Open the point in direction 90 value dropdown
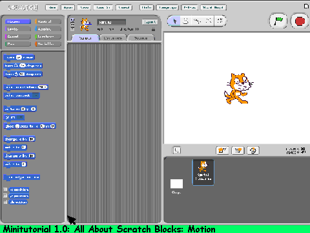This screenshot has width=310, height=233. (x=43, y=87)
